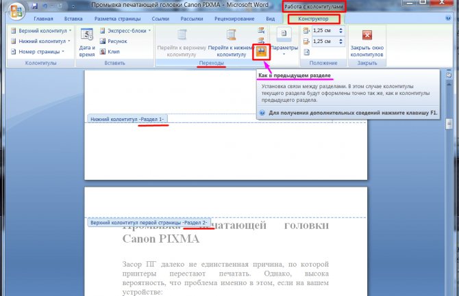Step the footer-from-bottom distance spinner
The height and width of the screenshot is (296, 459).
click(340, 41)
